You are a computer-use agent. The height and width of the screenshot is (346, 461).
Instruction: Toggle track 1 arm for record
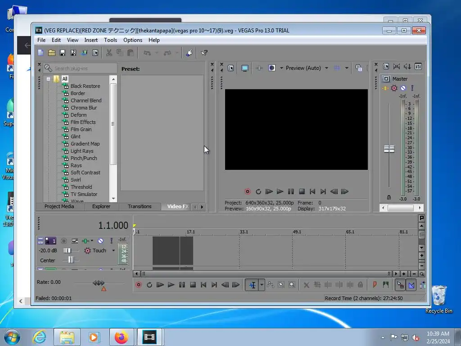(x=63, y=241)
